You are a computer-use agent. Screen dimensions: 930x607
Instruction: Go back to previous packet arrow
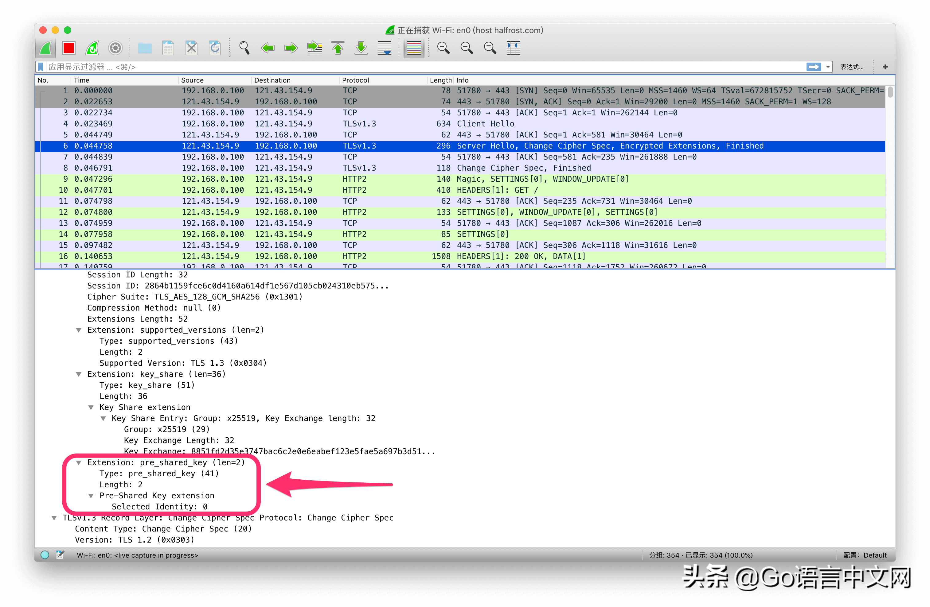coord(268,48)
